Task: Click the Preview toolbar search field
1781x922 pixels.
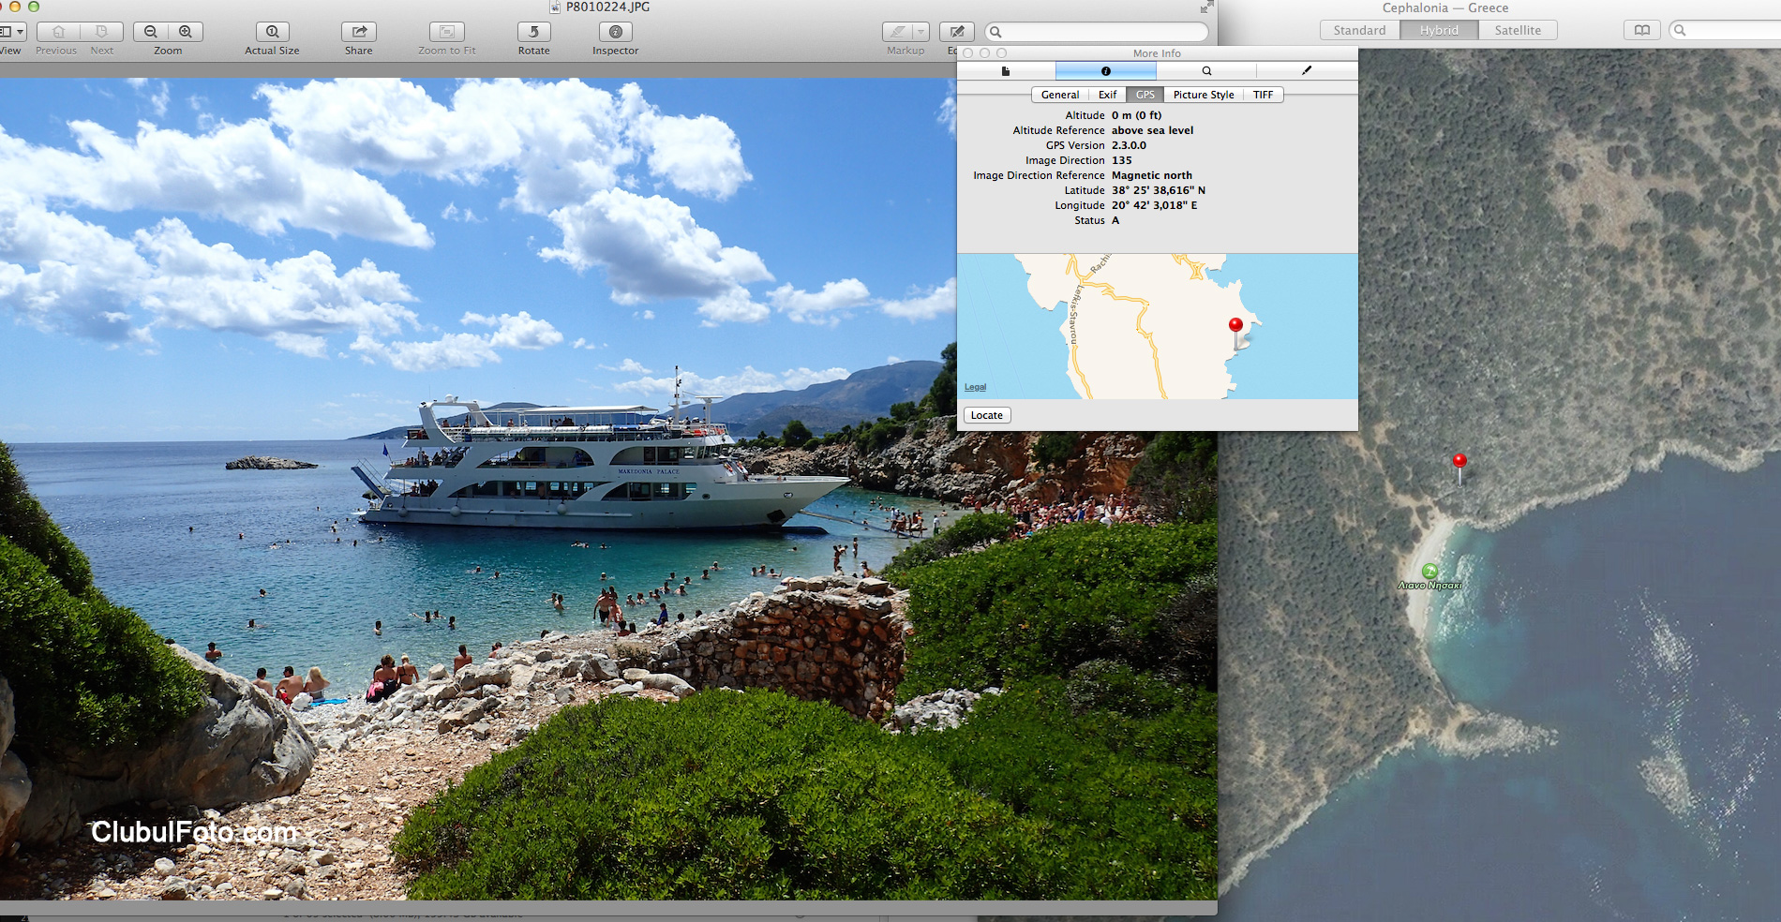Action: 1097,32
